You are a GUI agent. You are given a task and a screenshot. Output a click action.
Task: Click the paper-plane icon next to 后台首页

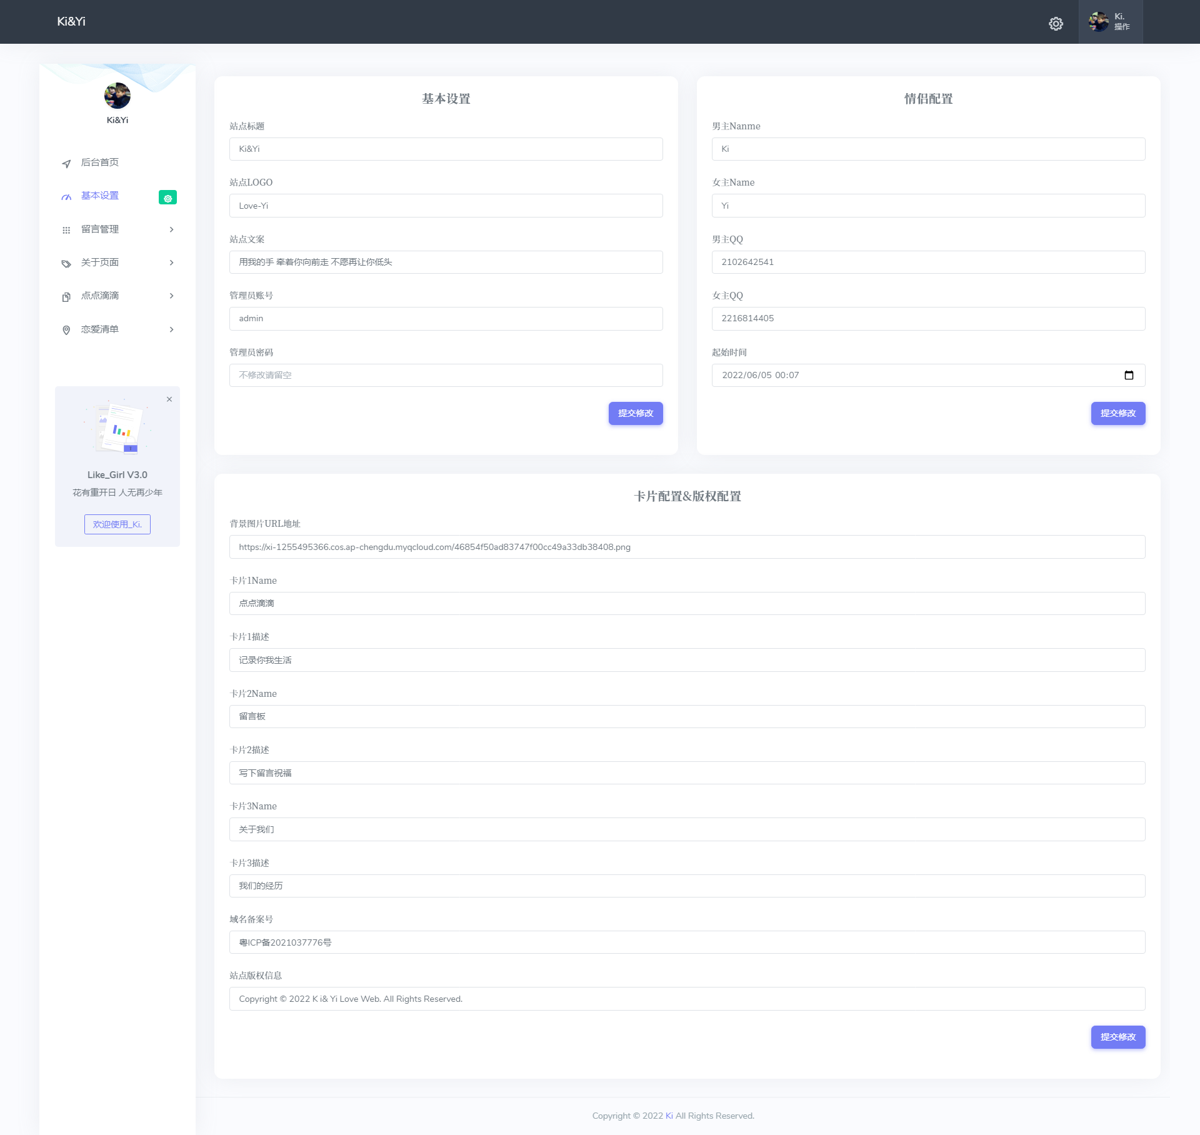[66, 164]
